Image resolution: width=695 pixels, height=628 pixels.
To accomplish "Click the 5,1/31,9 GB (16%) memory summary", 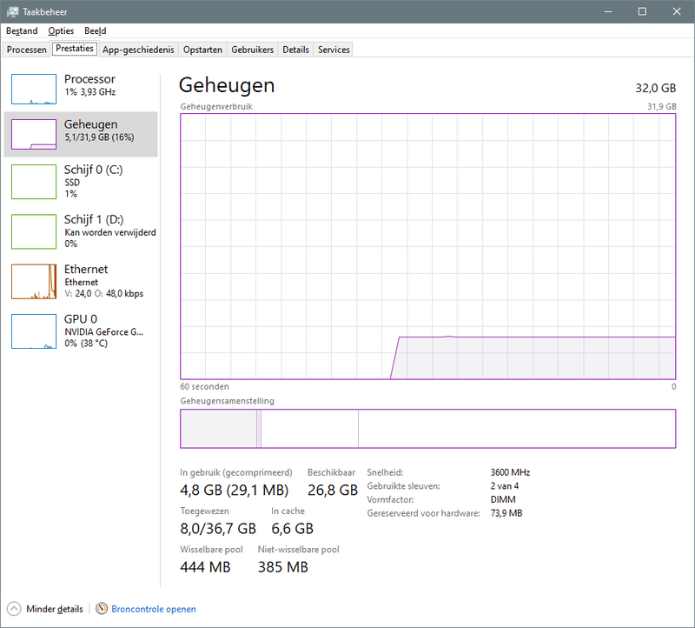I will point(99,137).
